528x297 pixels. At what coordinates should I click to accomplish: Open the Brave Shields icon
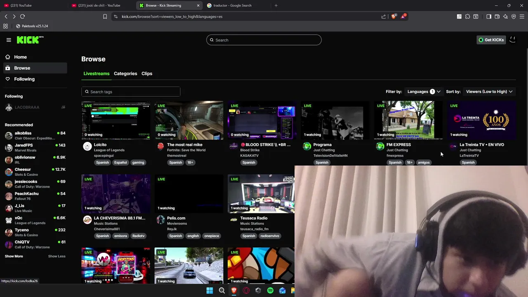tap(394, 16)
